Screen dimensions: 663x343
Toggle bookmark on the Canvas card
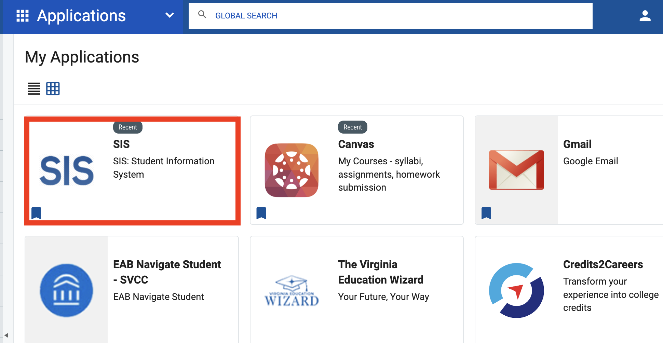coord(261,213)
